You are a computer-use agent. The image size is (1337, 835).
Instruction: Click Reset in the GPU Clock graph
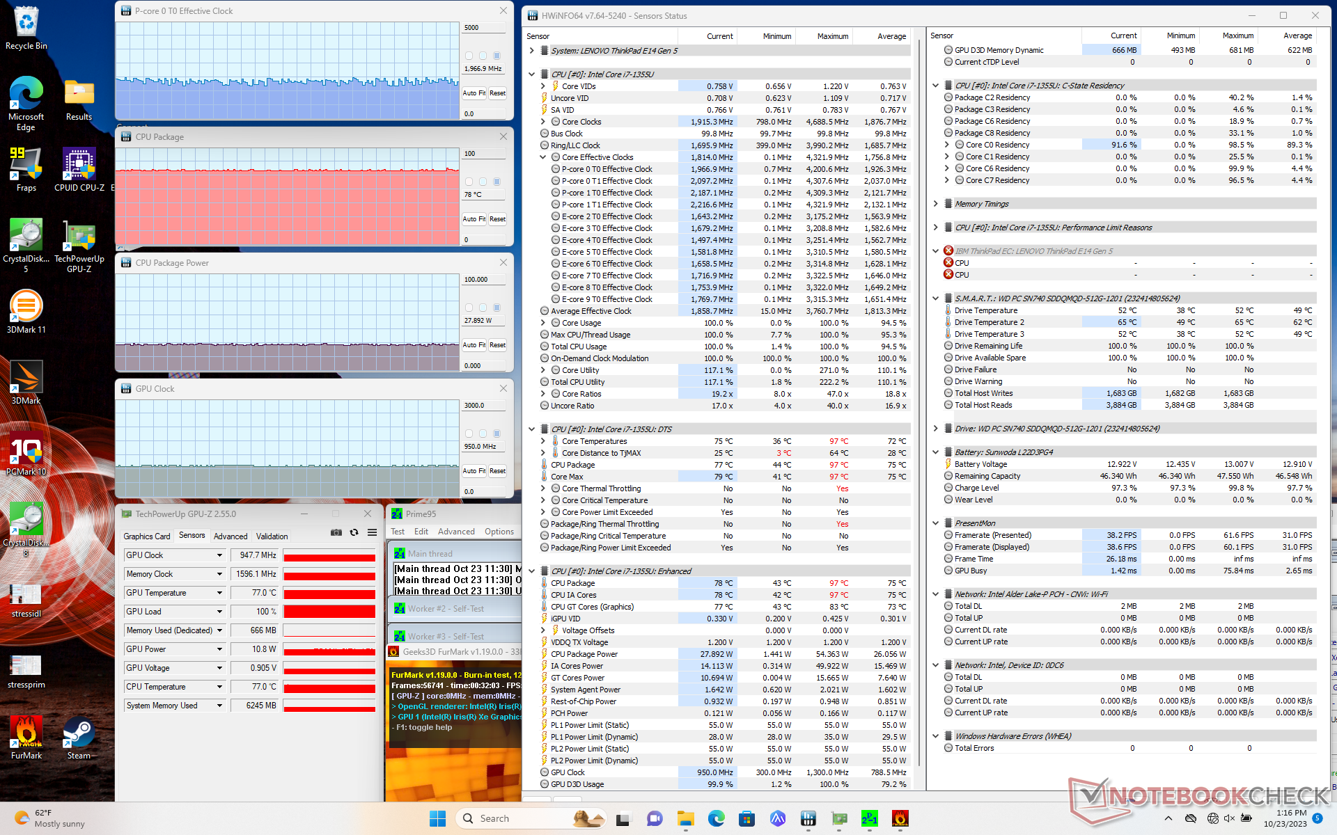497,471
